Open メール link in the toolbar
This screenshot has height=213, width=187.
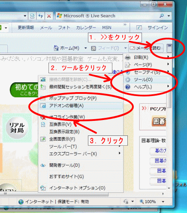click(x=46, y=27)
